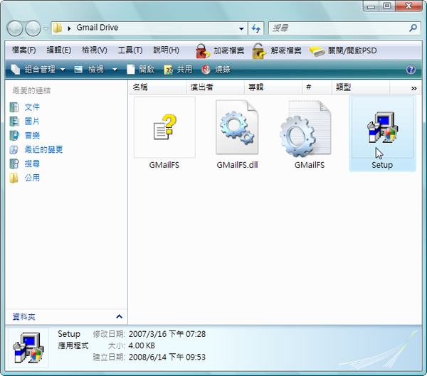The height and width of the screenshot is (376, 427).
Task: Open the 檢視(V) menu
Action: pos(95,50)
